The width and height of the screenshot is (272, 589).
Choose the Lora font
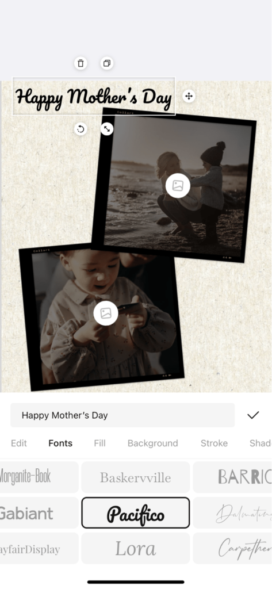[x=136, y=548]
